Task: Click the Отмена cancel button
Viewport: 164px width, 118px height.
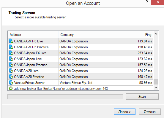Action: coord(150,112)
